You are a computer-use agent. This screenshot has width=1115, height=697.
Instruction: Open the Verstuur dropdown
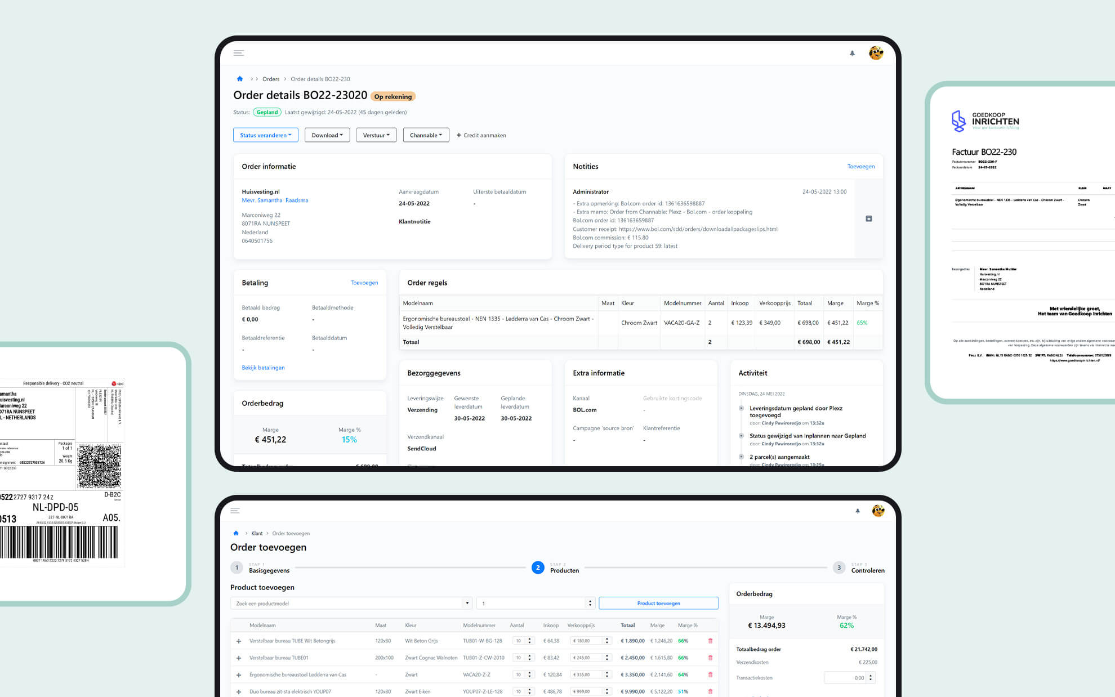pos(376,135)
